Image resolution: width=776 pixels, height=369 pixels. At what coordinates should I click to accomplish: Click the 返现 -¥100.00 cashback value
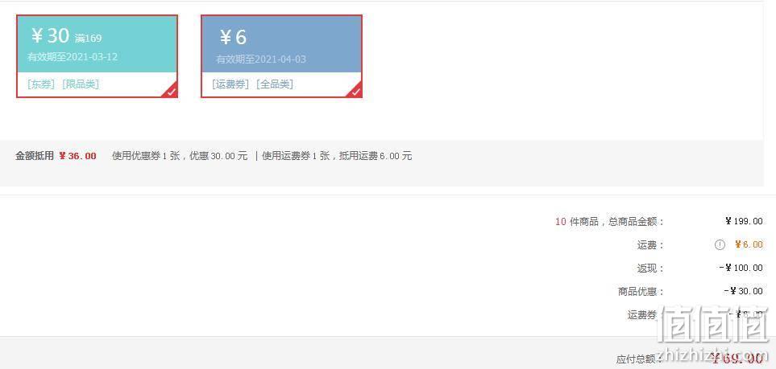point(741,268)
